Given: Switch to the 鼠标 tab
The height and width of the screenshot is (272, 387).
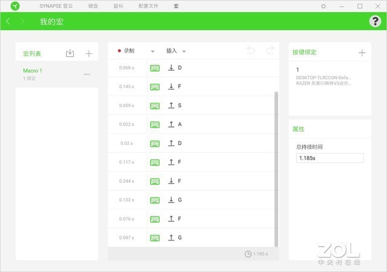Looking at the screenshot, I should 119,6.
